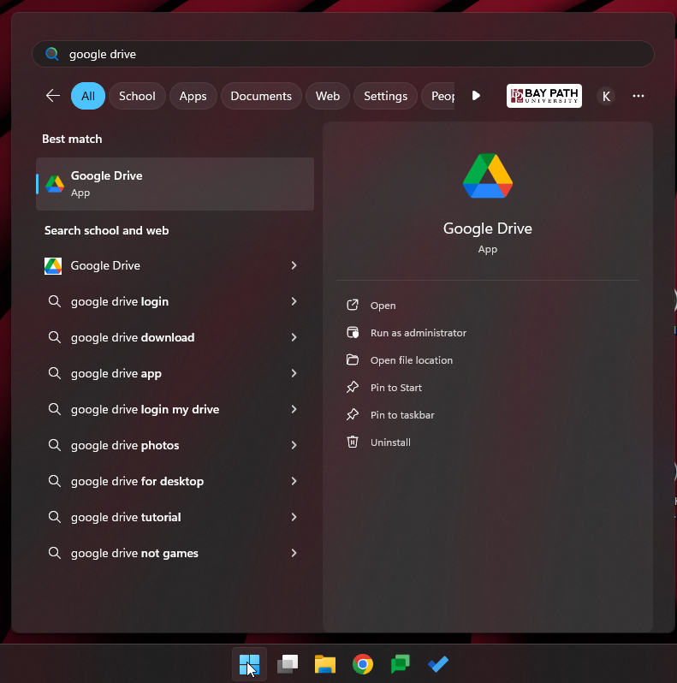This screenshot has height=683, width=677.
Task: Click the K user account avatar
Action: click(x=606, y=96)
